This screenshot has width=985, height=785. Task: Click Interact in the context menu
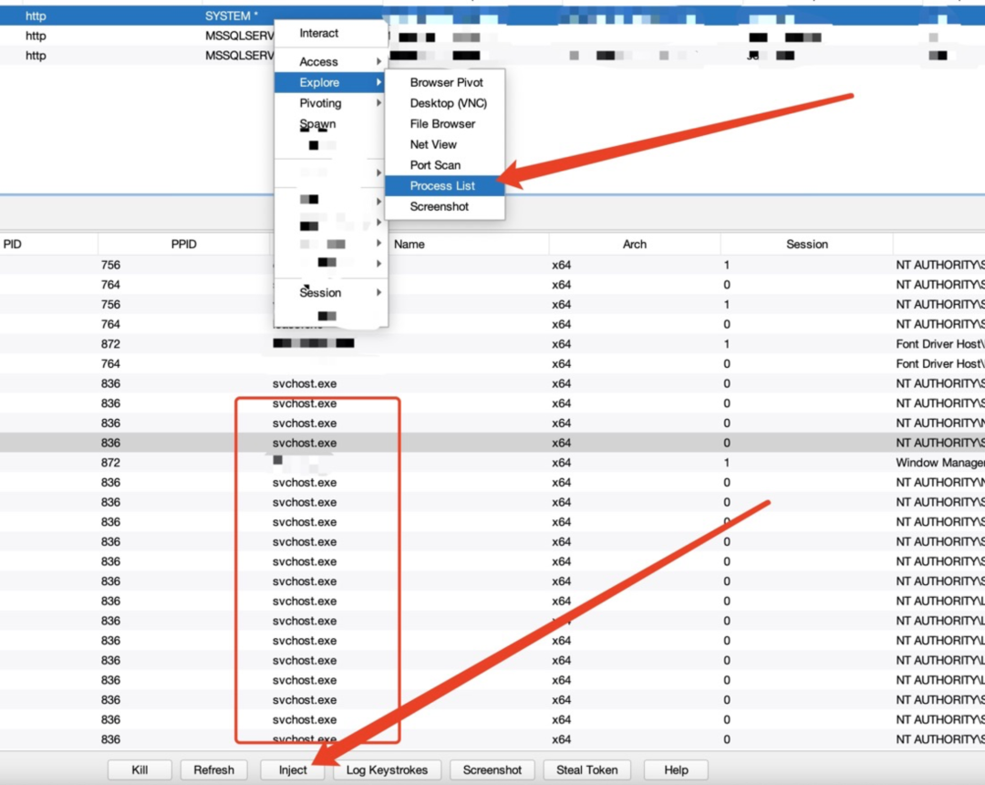point(319,34)
